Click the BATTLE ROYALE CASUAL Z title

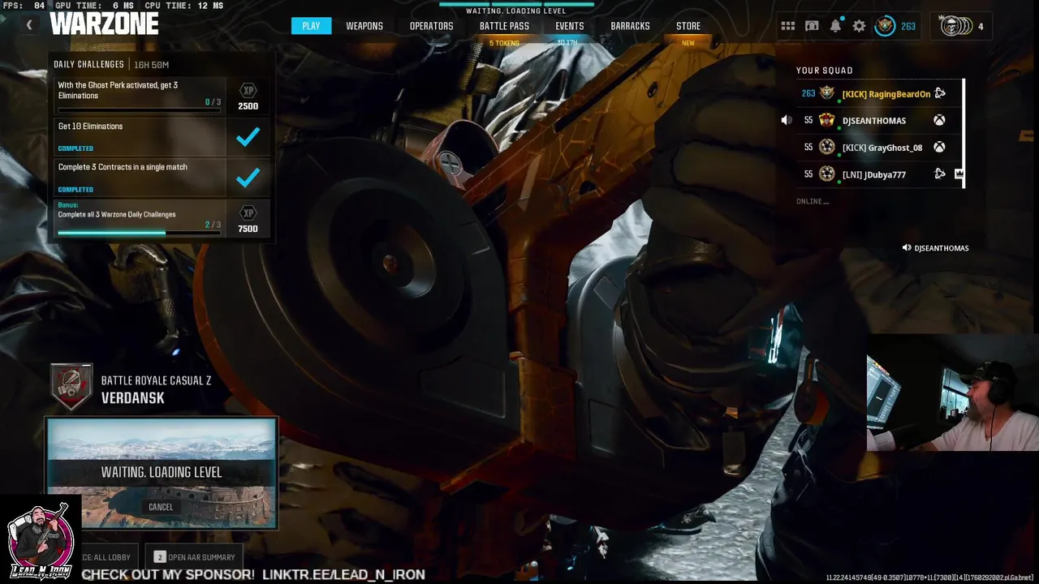click(156, 380)
